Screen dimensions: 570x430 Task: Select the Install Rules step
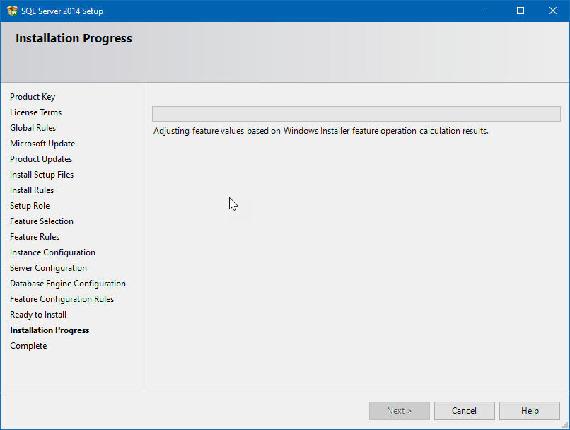[x=32, y=190]
